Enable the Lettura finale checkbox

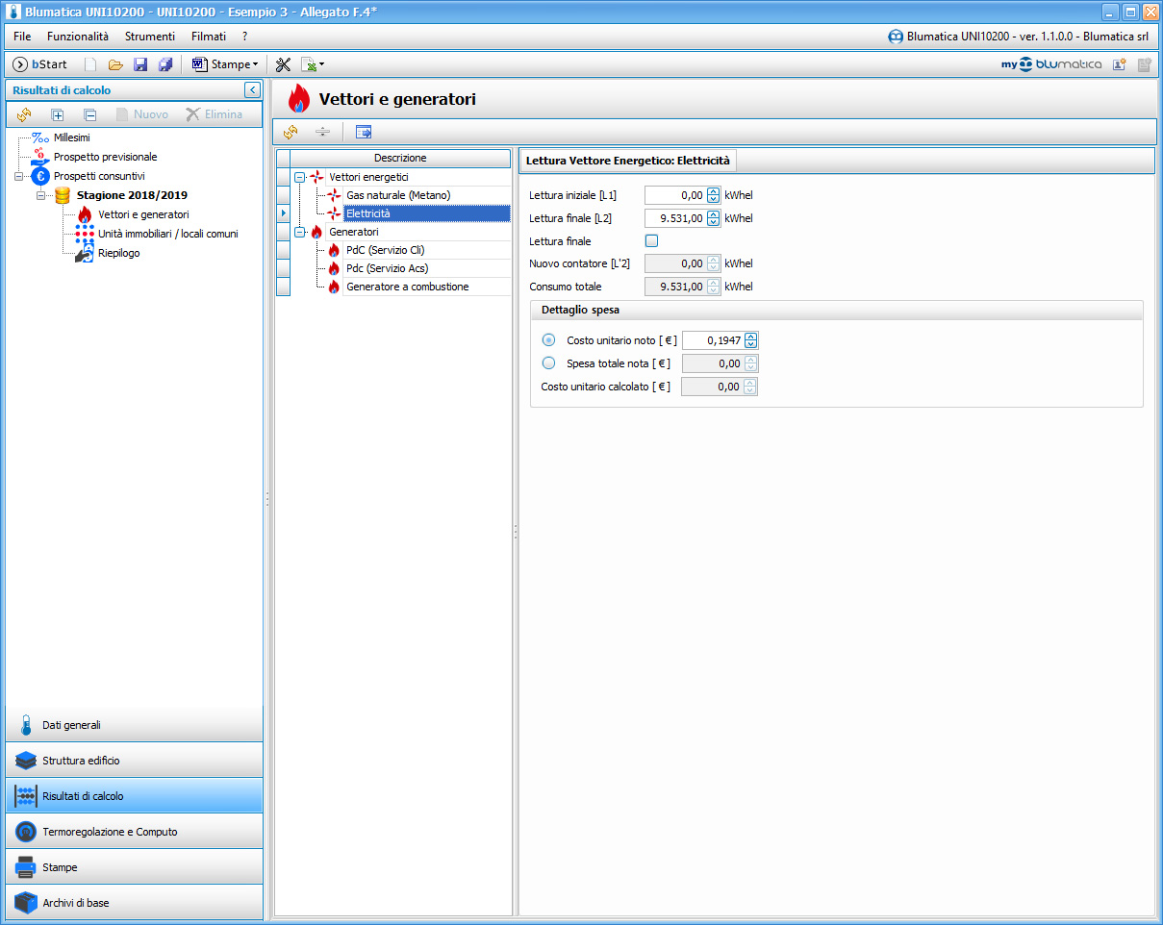click(x=651, y=241)
